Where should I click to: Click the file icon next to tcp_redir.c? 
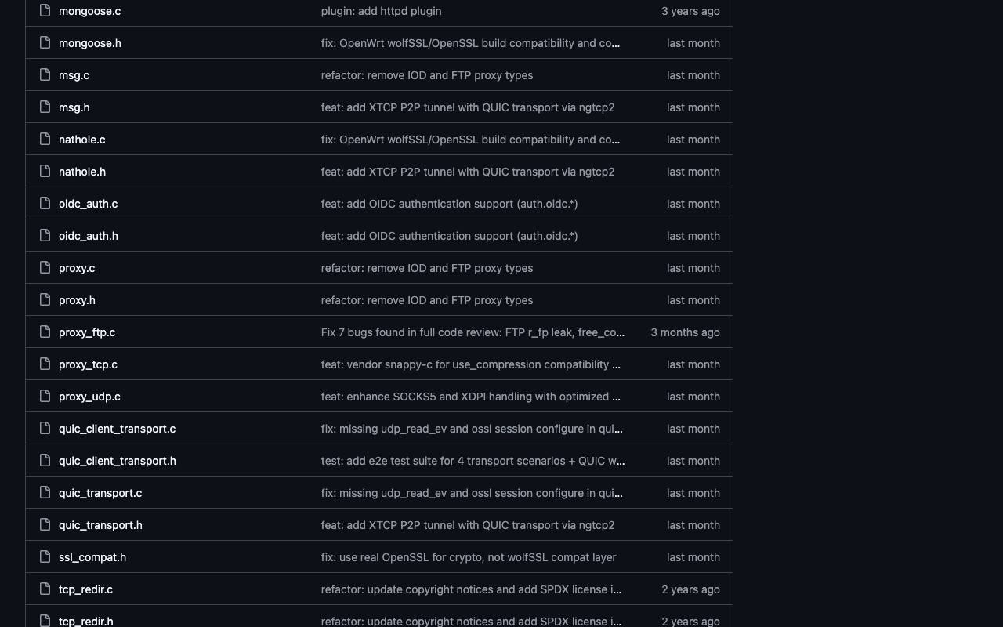(x=45, y=589)
